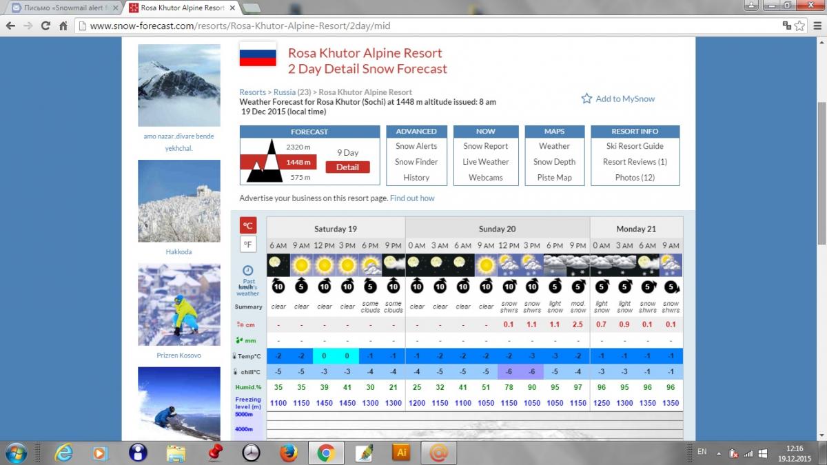Viewport: 827px width, 465px height.
Task: Open Windows Explorer folder in taskbar
Action: (176, 453)
